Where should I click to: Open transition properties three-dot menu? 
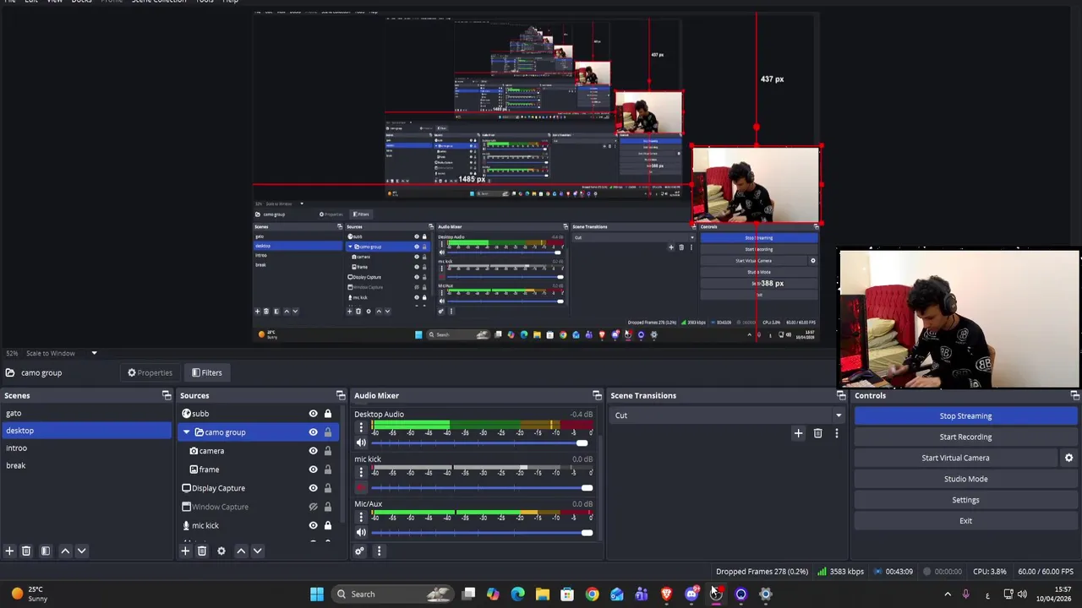pos(837,433)
